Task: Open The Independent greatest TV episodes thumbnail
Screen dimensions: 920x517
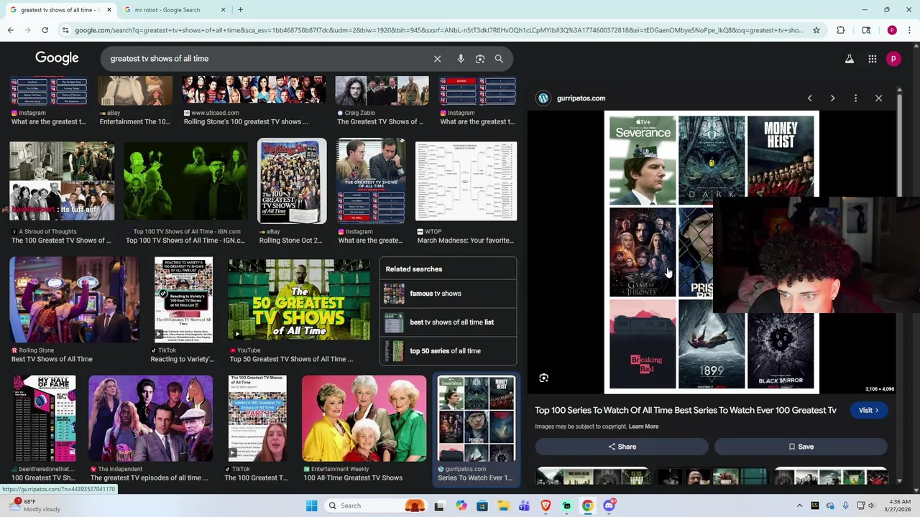Action: tap(150, 418)
